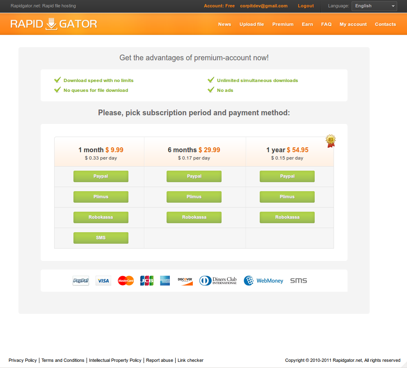Viewport: 407px width, 368px height.
Task: Click the RapidGator logo
Action: [53, 24]
